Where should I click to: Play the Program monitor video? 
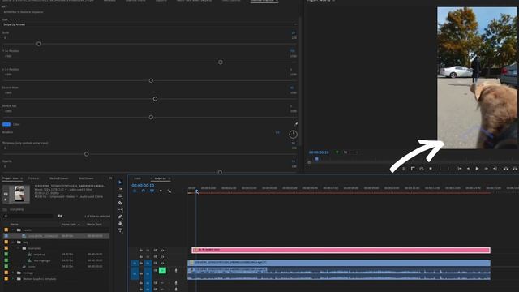coord(477,169)
